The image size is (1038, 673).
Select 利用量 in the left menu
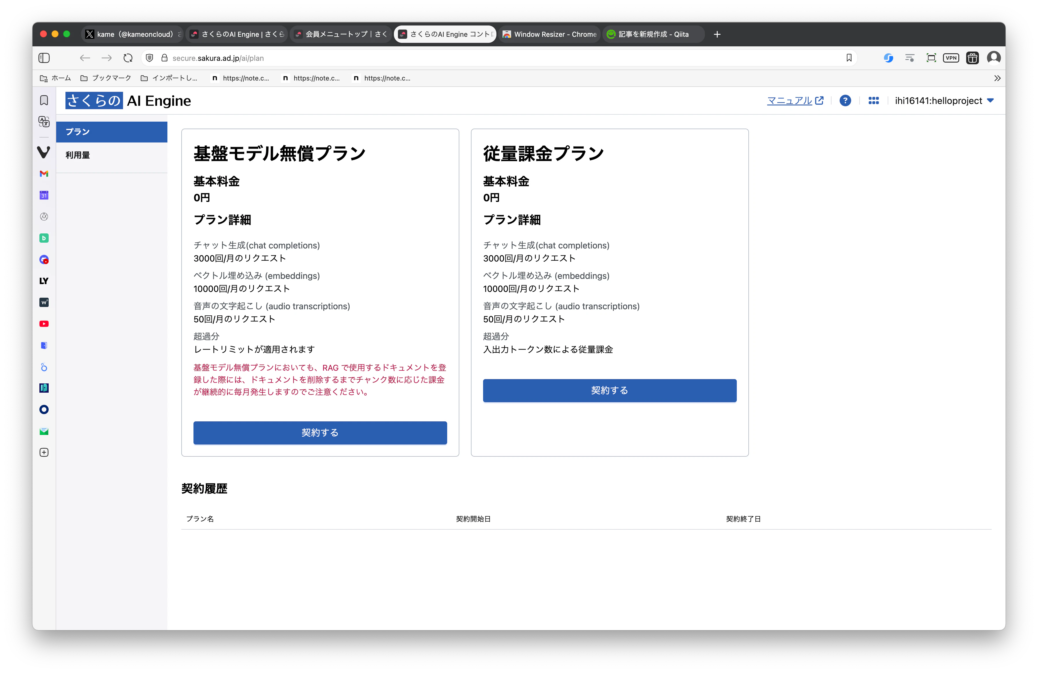(112, 155)
